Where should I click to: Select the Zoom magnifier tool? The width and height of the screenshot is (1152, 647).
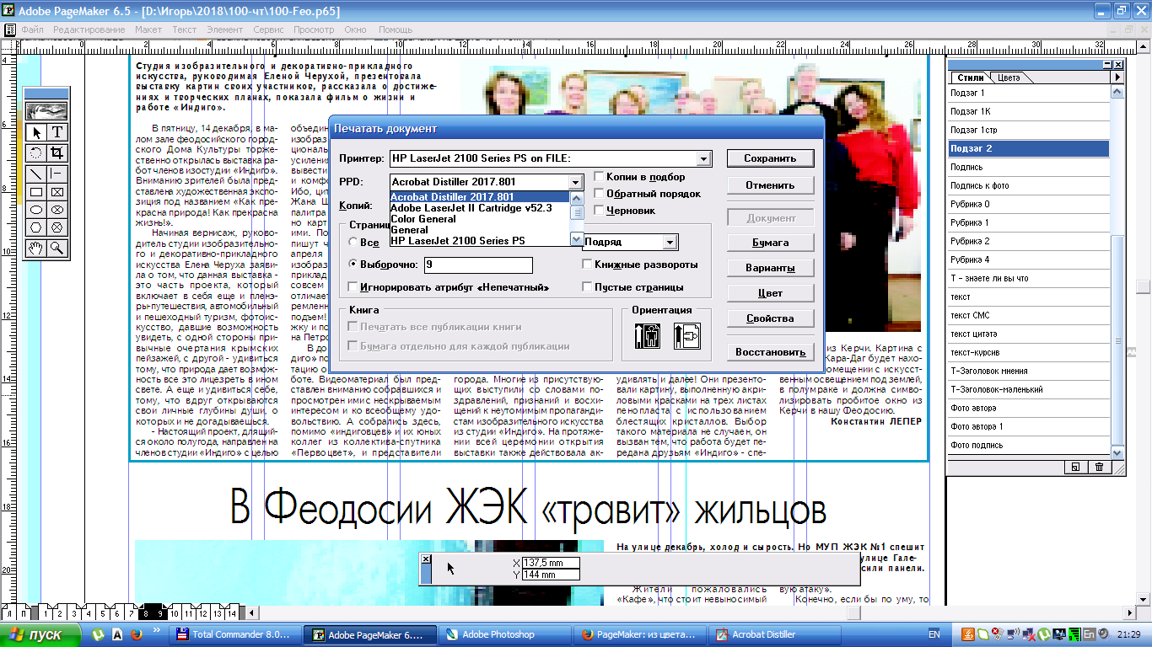(x=57, y=248)
